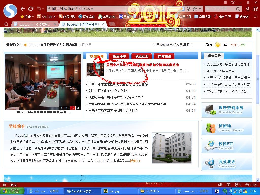Switch to the 招生动态 tab
260x195 pixels.
coord(119,56)
